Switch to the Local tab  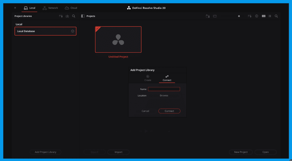[x=29, y=8]
